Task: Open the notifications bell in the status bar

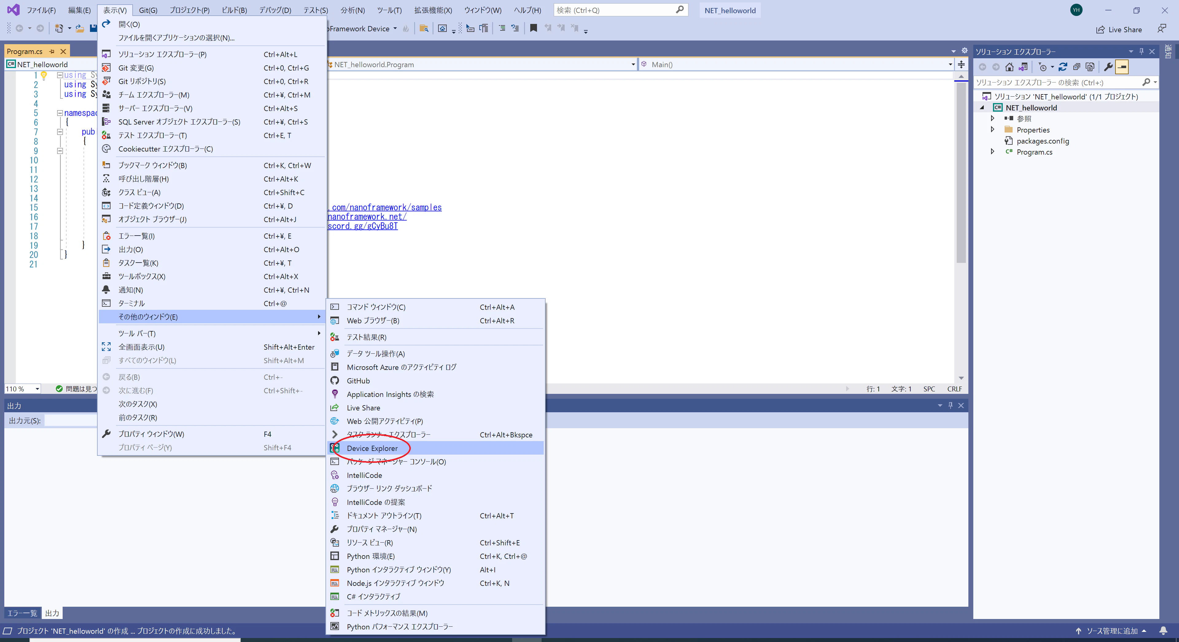Action: pos(1163,631)
